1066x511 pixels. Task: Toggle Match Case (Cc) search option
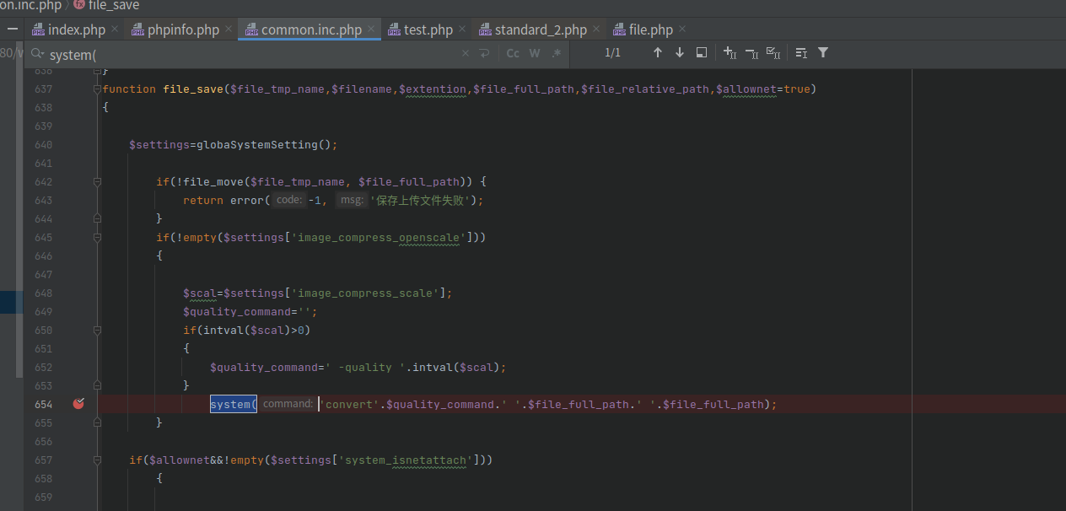point(513,53)
